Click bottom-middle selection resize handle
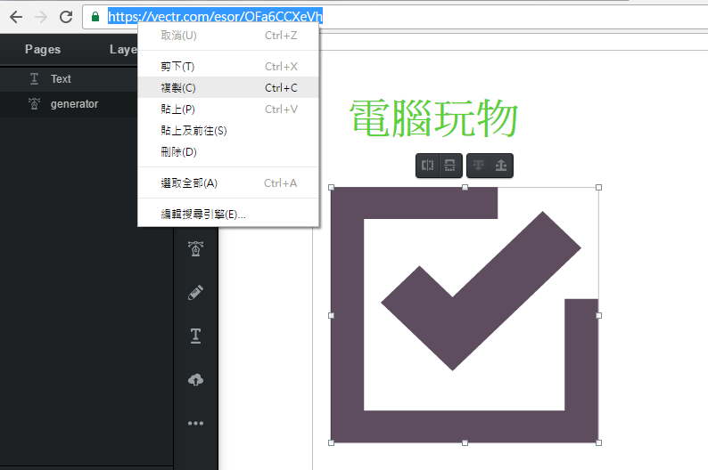This screenshot has width=708, height=470. 465,443
